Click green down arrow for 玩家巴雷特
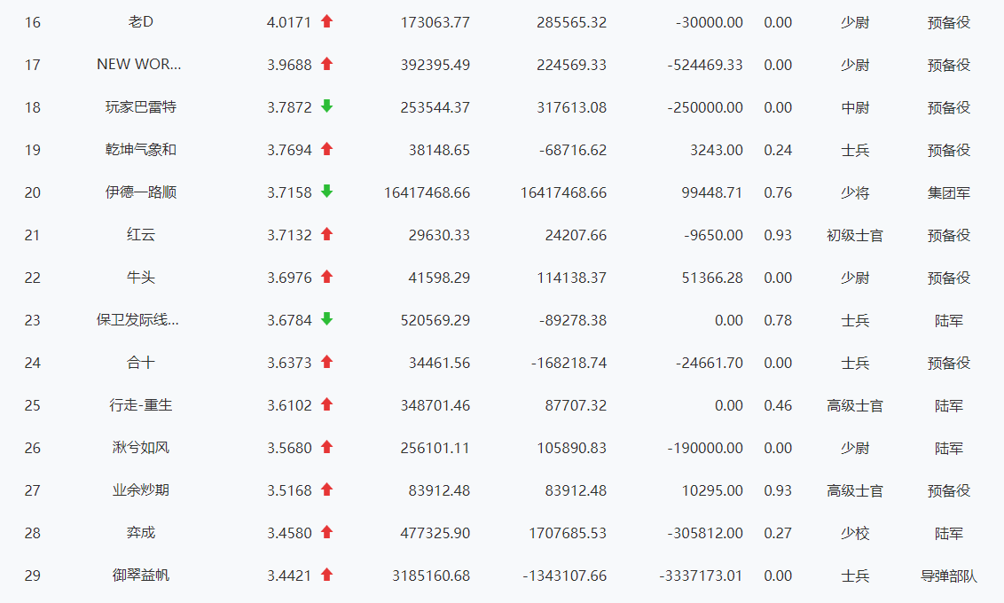This screenshot has height=603, width=1004. click(326, 106)
